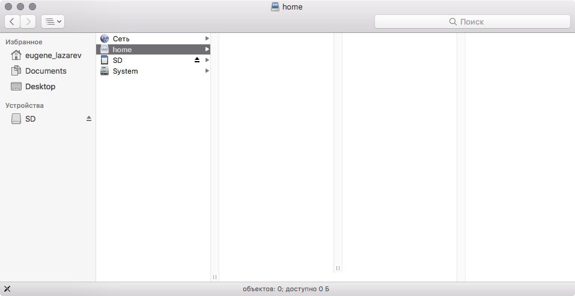Click the SD card icon in column
This screenshot has height=296, width=575.
pos(105,60)
